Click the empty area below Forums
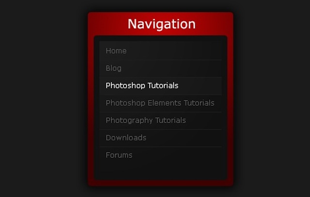Viewport: 310px width, 197px height. pos(160,169)
